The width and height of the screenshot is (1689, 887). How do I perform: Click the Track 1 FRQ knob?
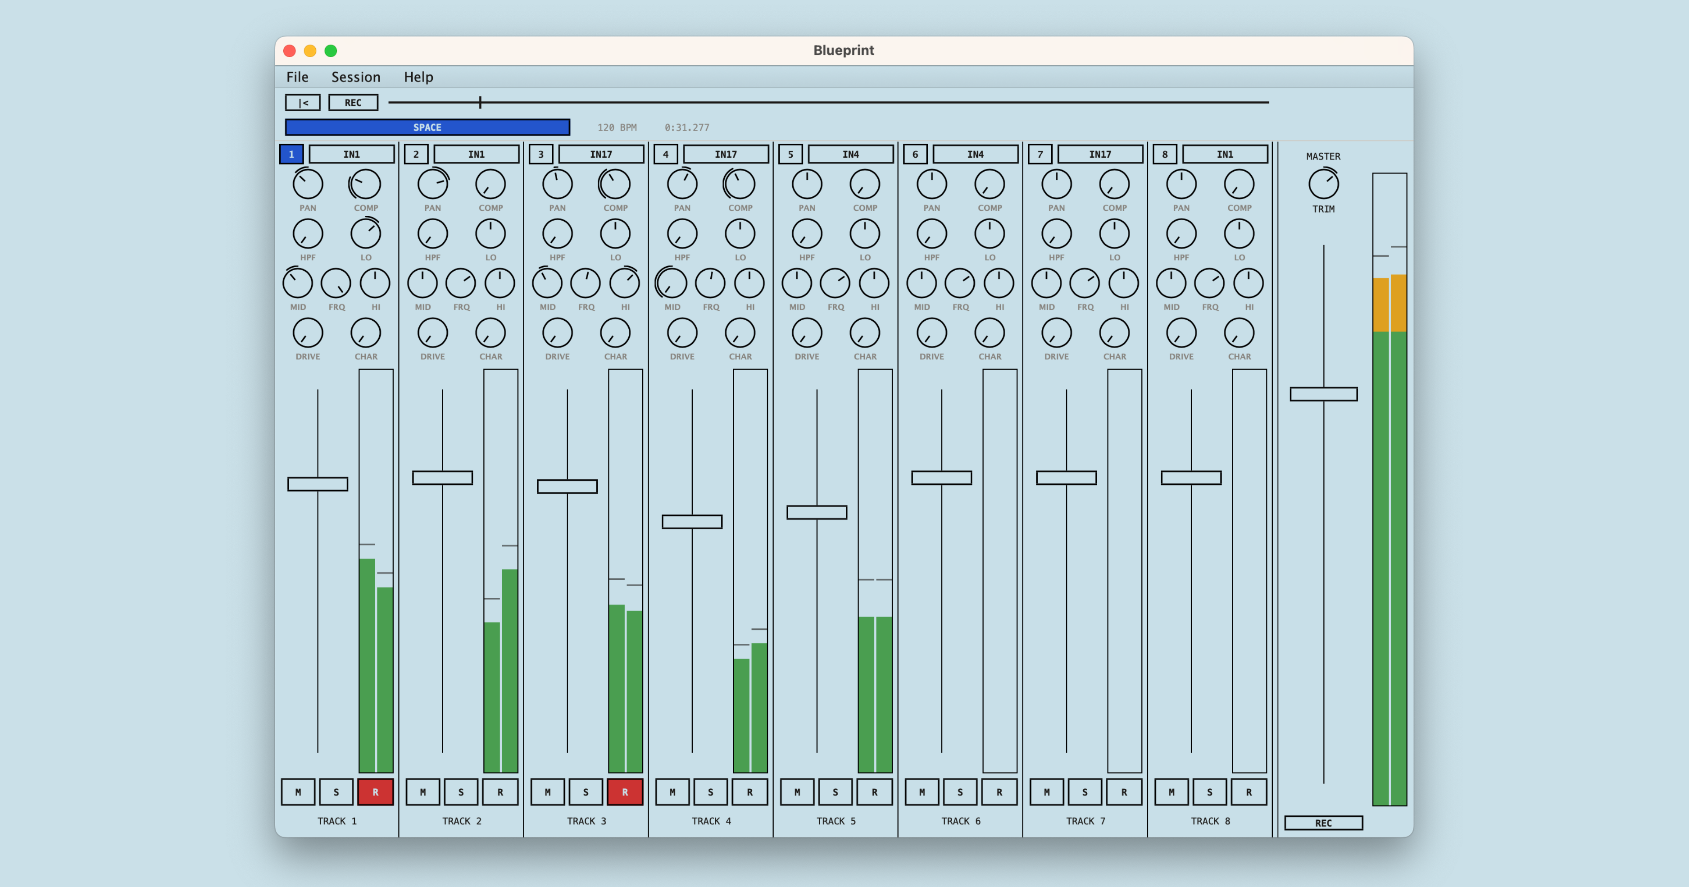336,283
